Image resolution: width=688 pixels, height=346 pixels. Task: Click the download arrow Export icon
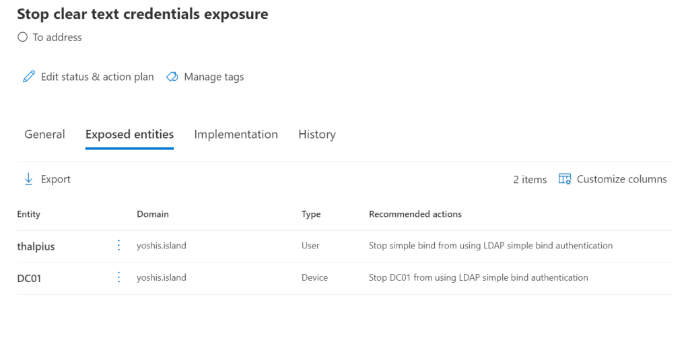tap(28, 179)
